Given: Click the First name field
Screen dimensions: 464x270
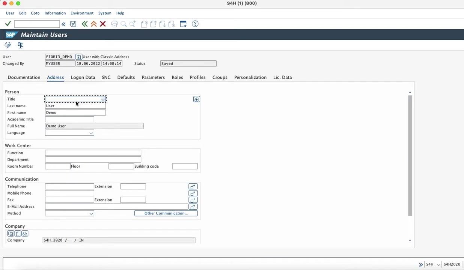Looking at the screenshot, I should tap(75, 113).
